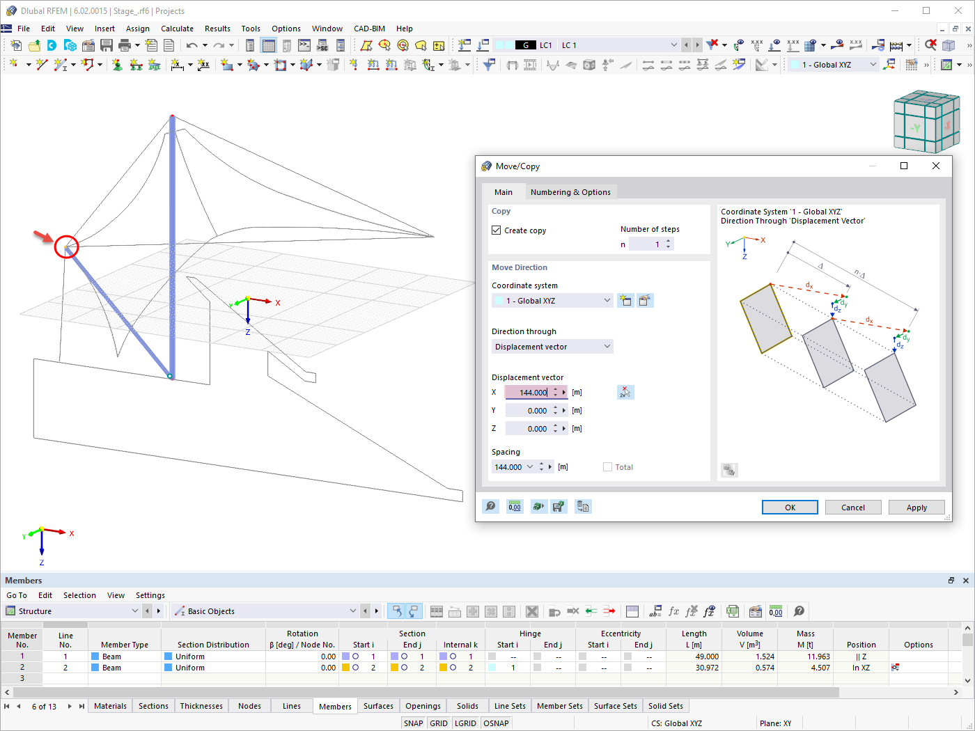
Task: Switch to the Nodes table tab
Action: (249, 706)
